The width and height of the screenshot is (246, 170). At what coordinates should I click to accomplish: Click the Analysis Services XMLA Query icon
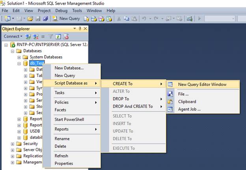[109, 19]
